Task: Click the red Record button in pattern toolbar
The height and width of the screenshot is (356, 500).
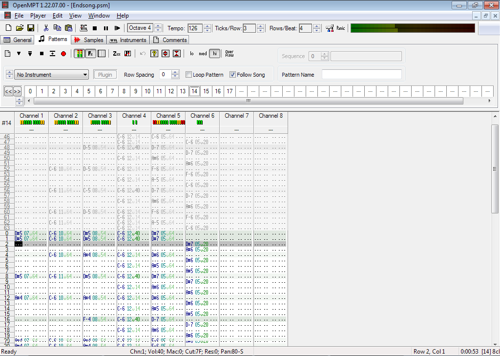Action: click(63, 54)
